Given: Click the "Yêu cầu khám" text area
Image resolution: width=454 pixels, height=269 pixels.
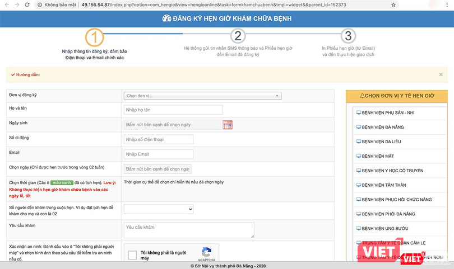Looking at the screenshot, I should [189, 230].
